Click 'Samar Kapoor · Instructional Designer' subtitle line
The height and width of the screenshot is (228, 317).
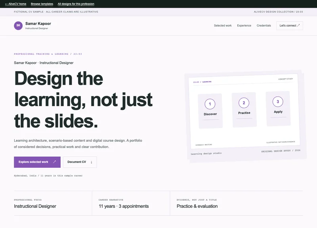[x=44, y=63]
